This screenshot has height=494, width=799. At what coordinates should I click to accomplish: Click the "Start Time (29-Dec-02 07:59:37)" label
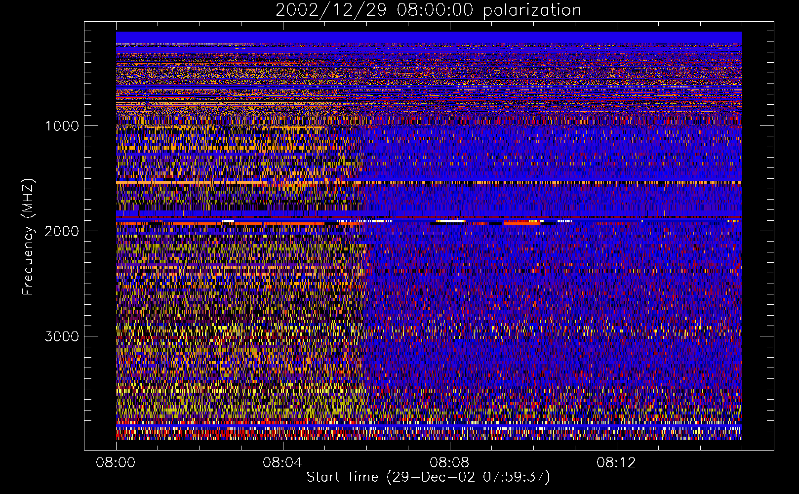pos(428,477)
